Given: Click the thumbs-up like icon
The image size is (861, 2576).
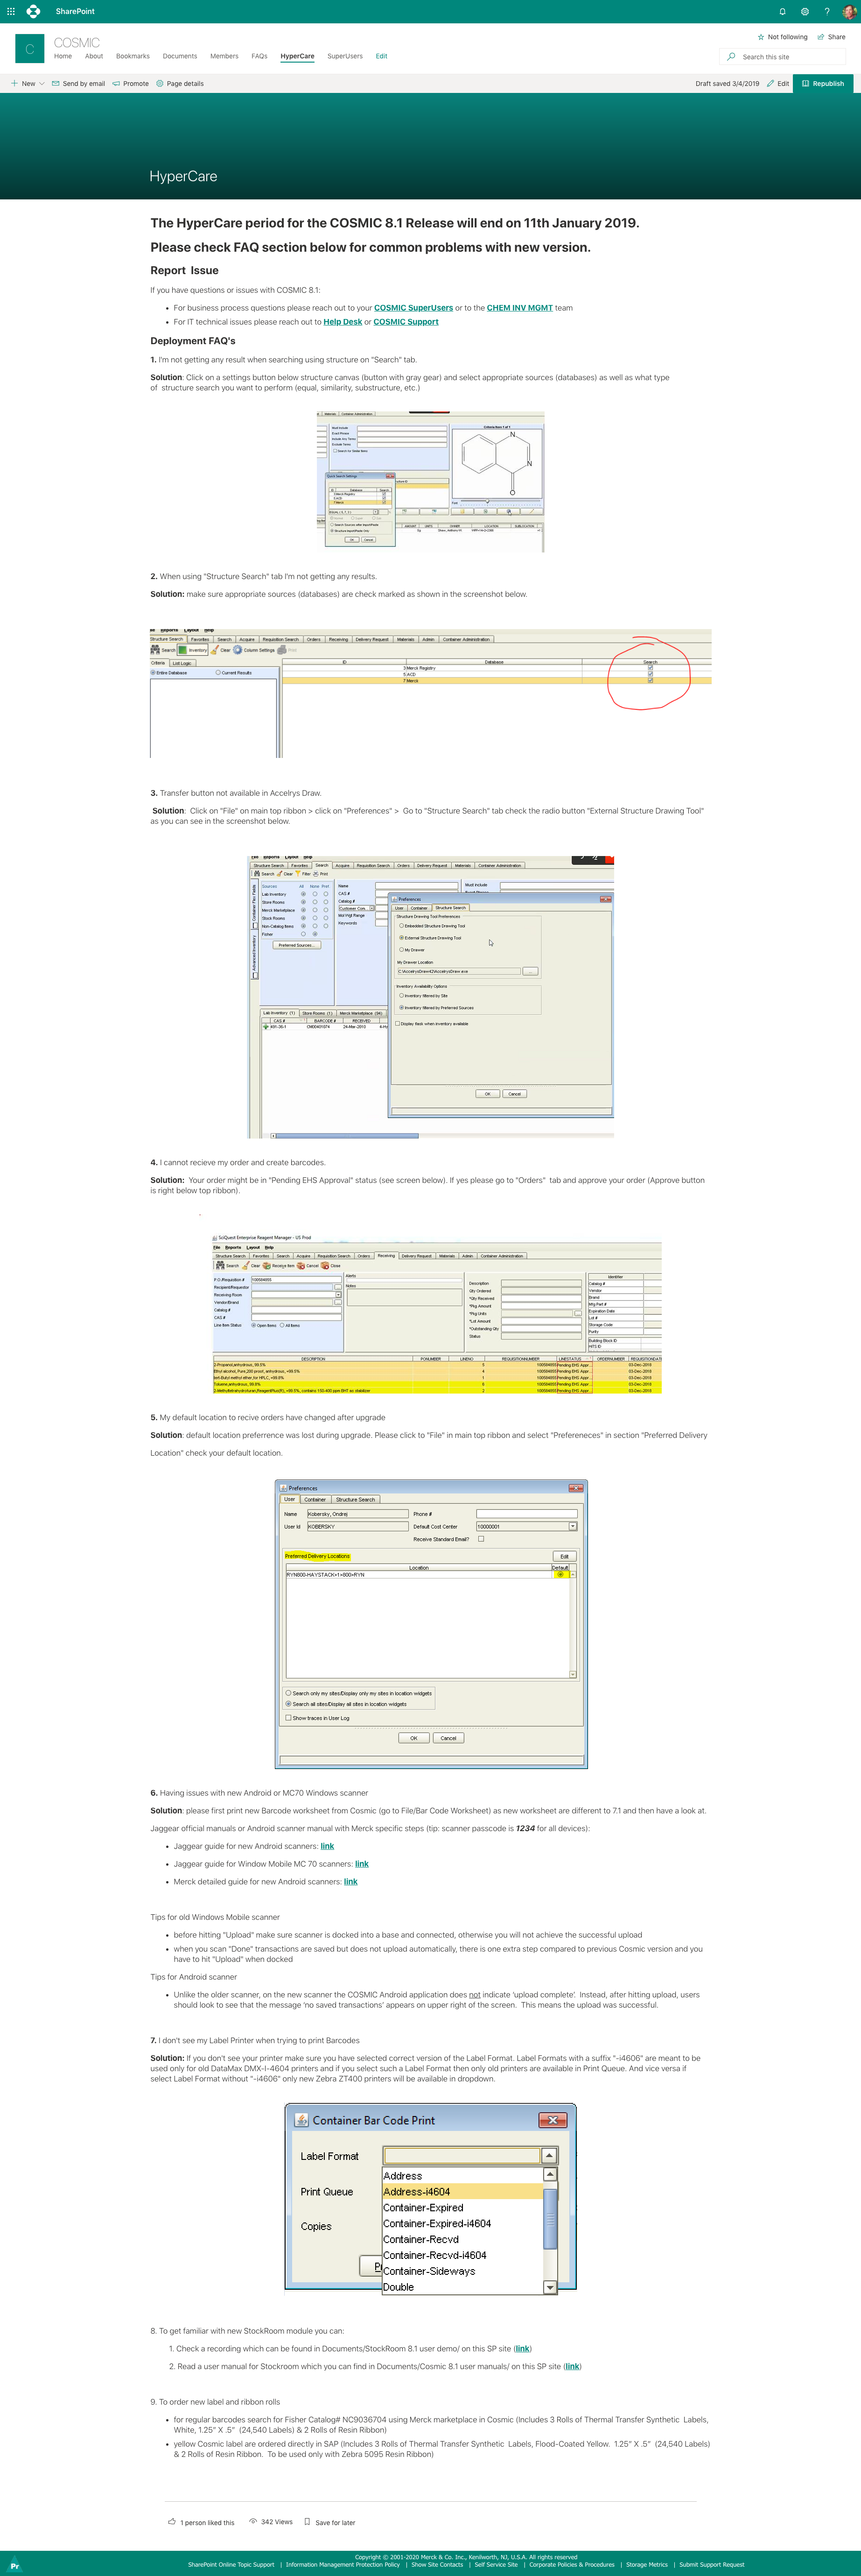Looking at the screenshot, I should pyautogui.click(x=172, y=2521).
